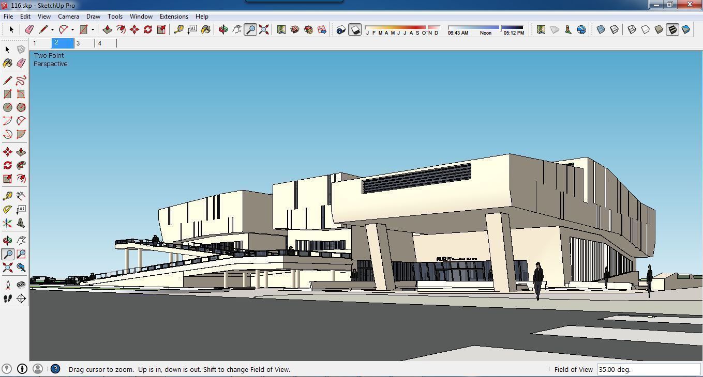Toggle Terrain in location toolbar
The image size is (703, 377).
pos(555,29)
